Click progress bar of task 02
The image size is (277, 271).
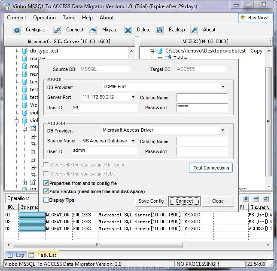(x=32, y=222)
